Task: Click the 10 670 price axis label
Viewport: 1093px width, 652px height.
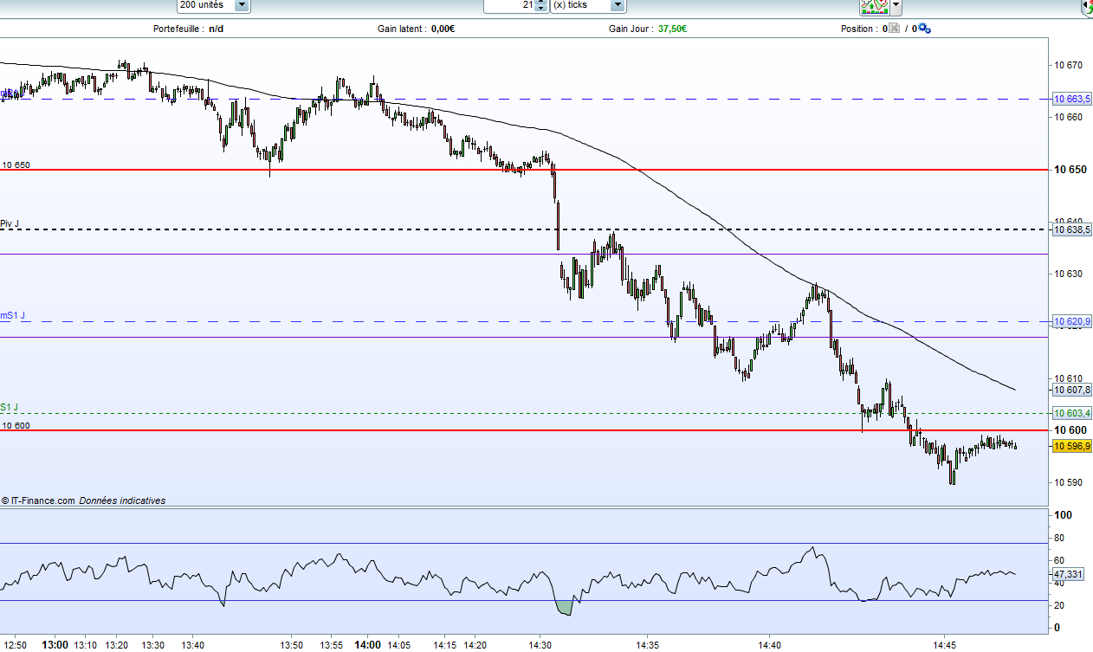Action: point(1068,65)
